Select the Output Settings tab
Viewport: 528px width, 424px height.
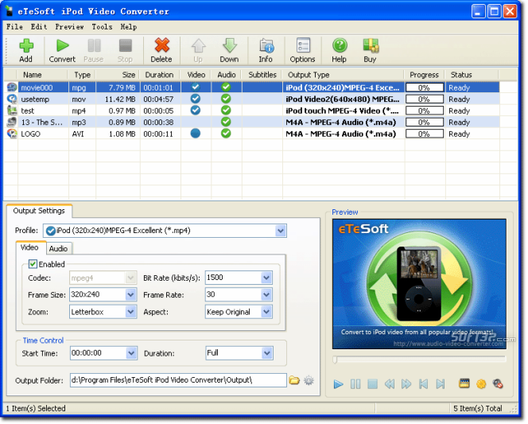(x=39, y=211)
